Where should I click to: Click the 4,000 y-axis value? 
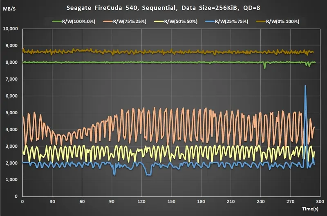(x=12, y=129)
